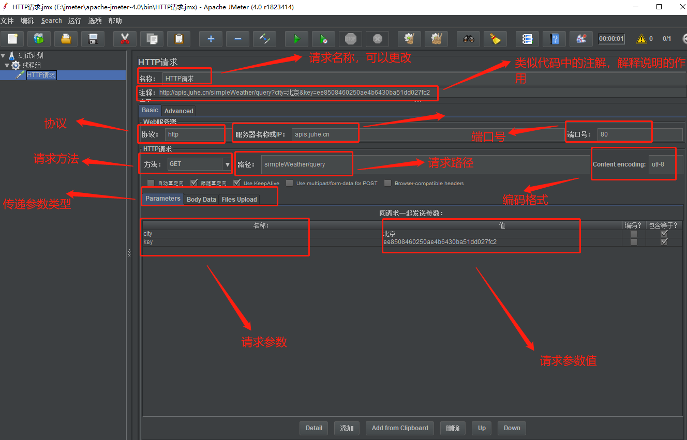Viewport: 687px width, 440px height.
Task: Click the 协议 field containing http
Action: [195, 134]
